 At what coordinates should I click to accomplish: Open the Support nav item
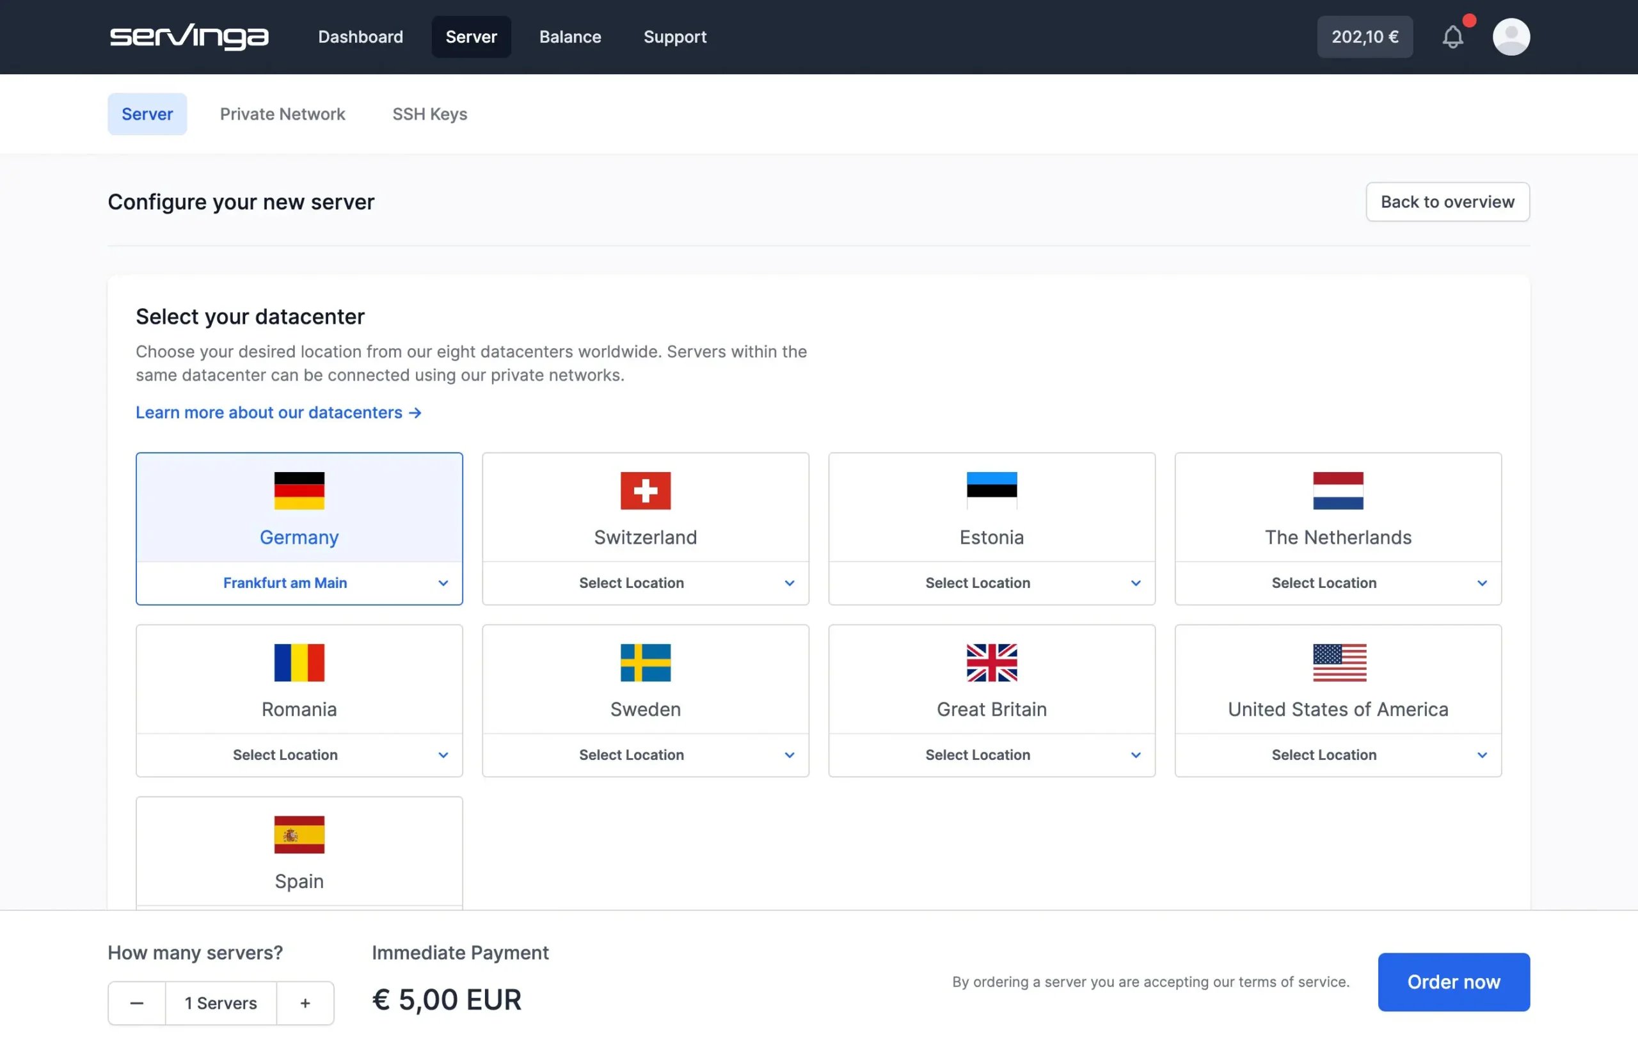click(675, 37)
